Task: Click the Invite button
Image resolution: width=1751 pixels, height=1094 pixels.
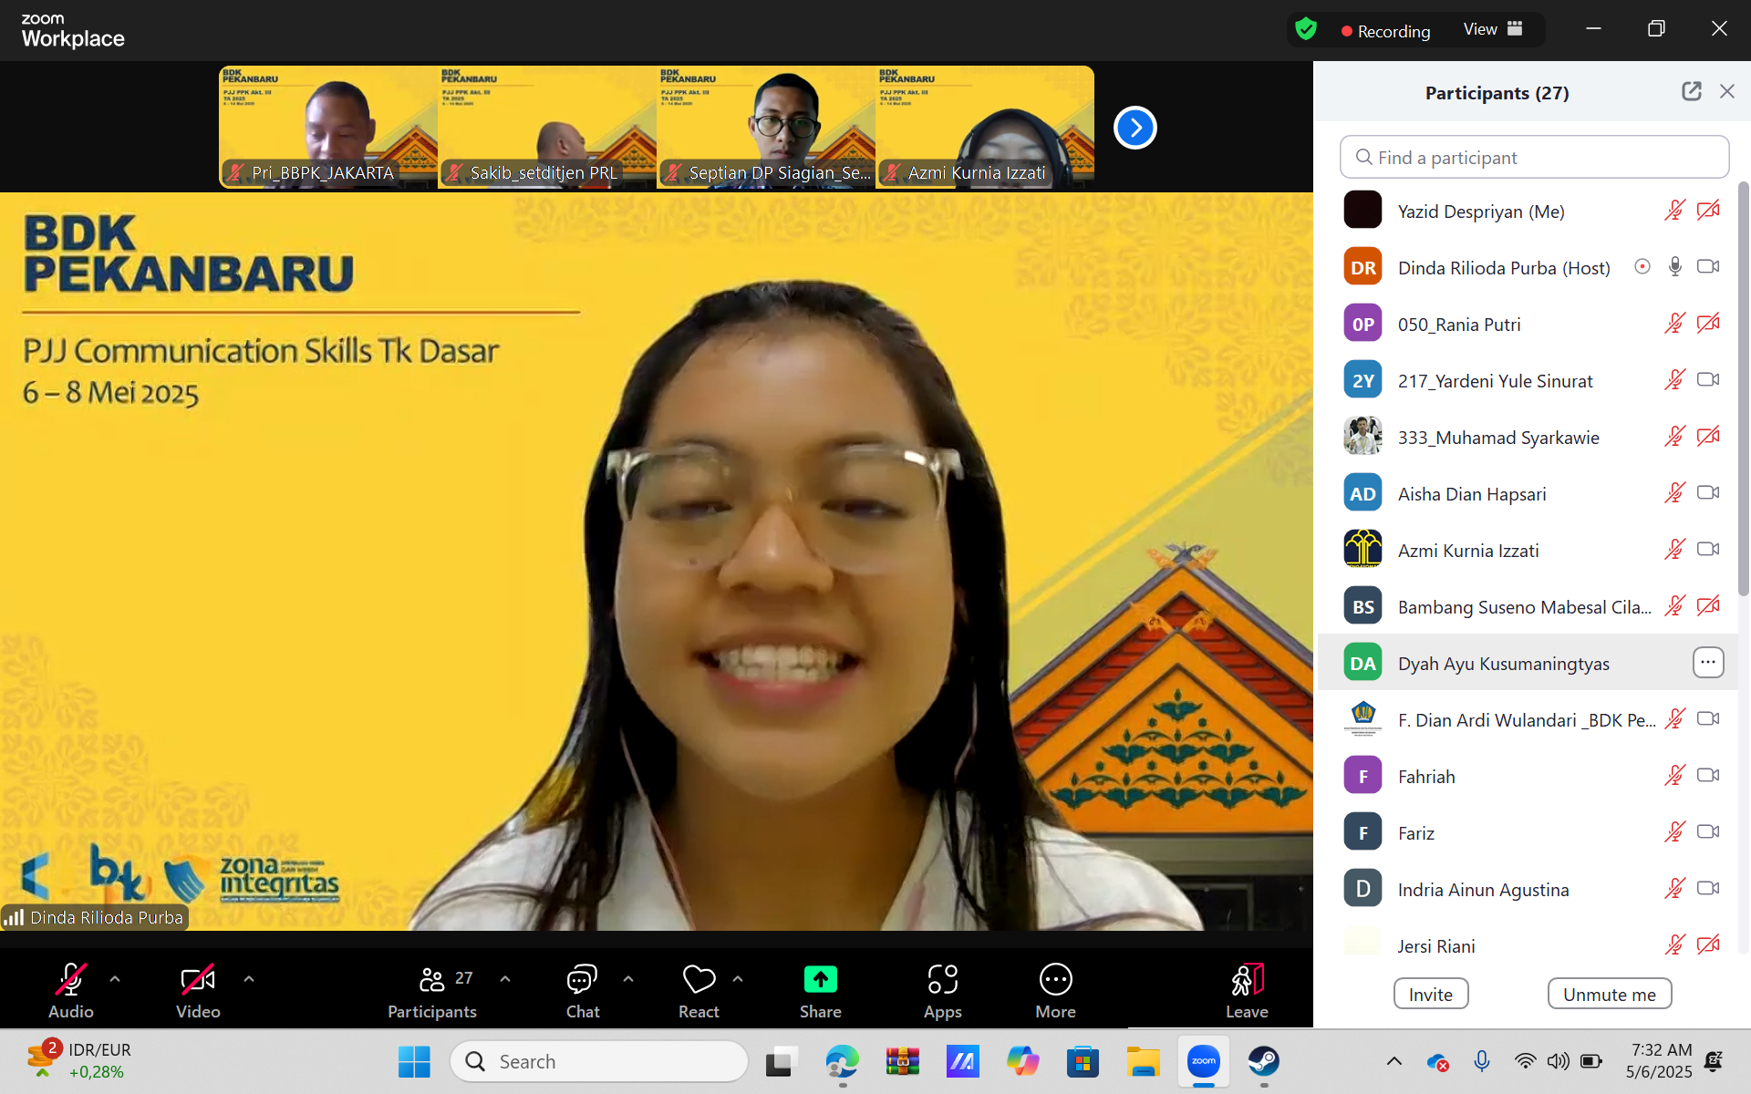Action: click(1431, 994)
